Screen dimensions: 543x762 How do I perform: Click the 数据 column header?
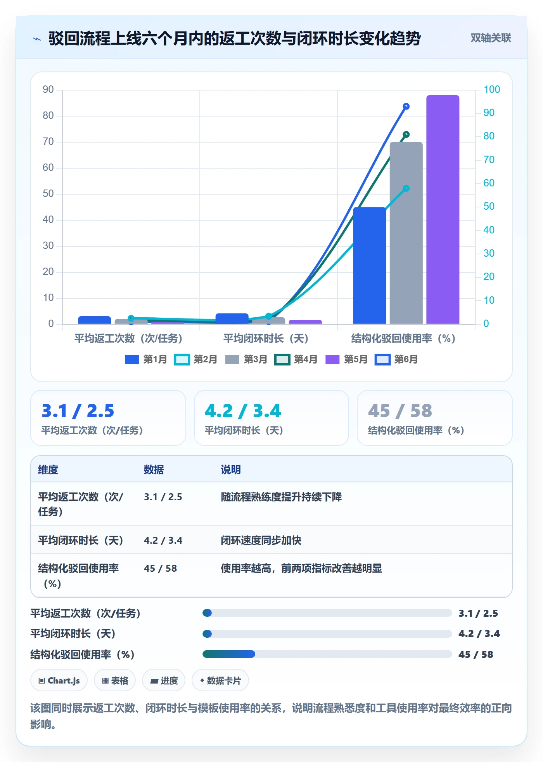[154, 470]
